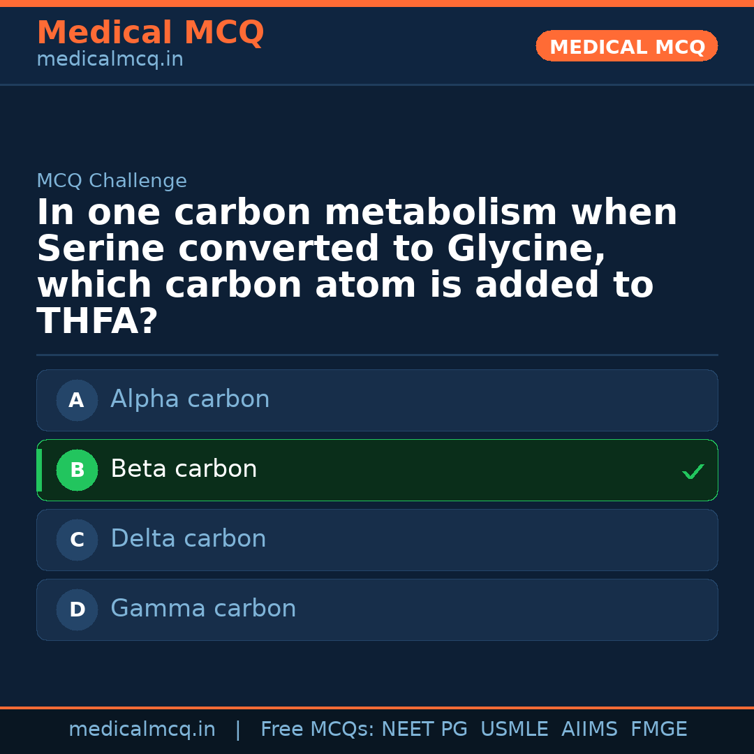Click the question text about Serine
The image size is (754, 754).
(356, 267)
